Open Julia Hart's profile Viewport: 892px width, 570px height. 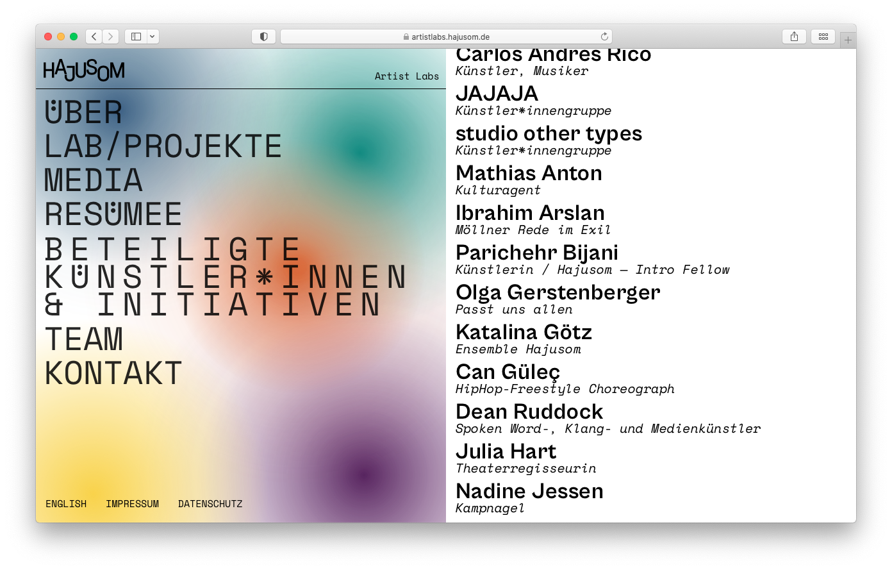[506, 451]
